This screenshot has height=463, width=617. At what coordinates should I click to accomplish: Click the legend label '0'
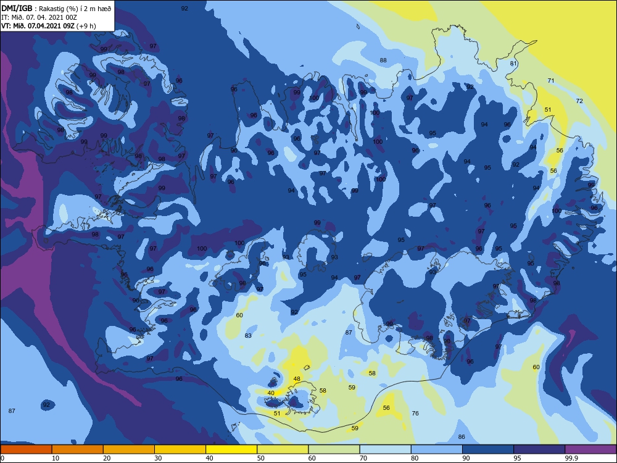[2, 458]
